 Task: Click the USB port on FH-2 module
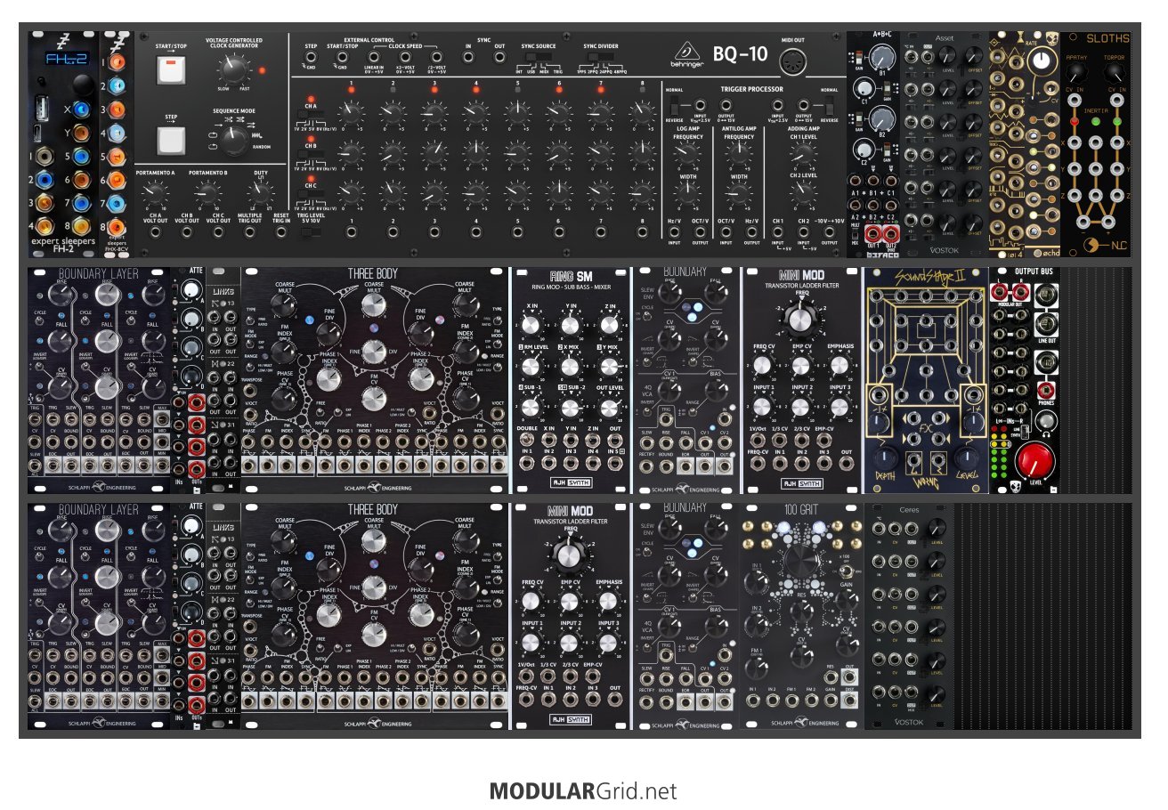point(41,110)
